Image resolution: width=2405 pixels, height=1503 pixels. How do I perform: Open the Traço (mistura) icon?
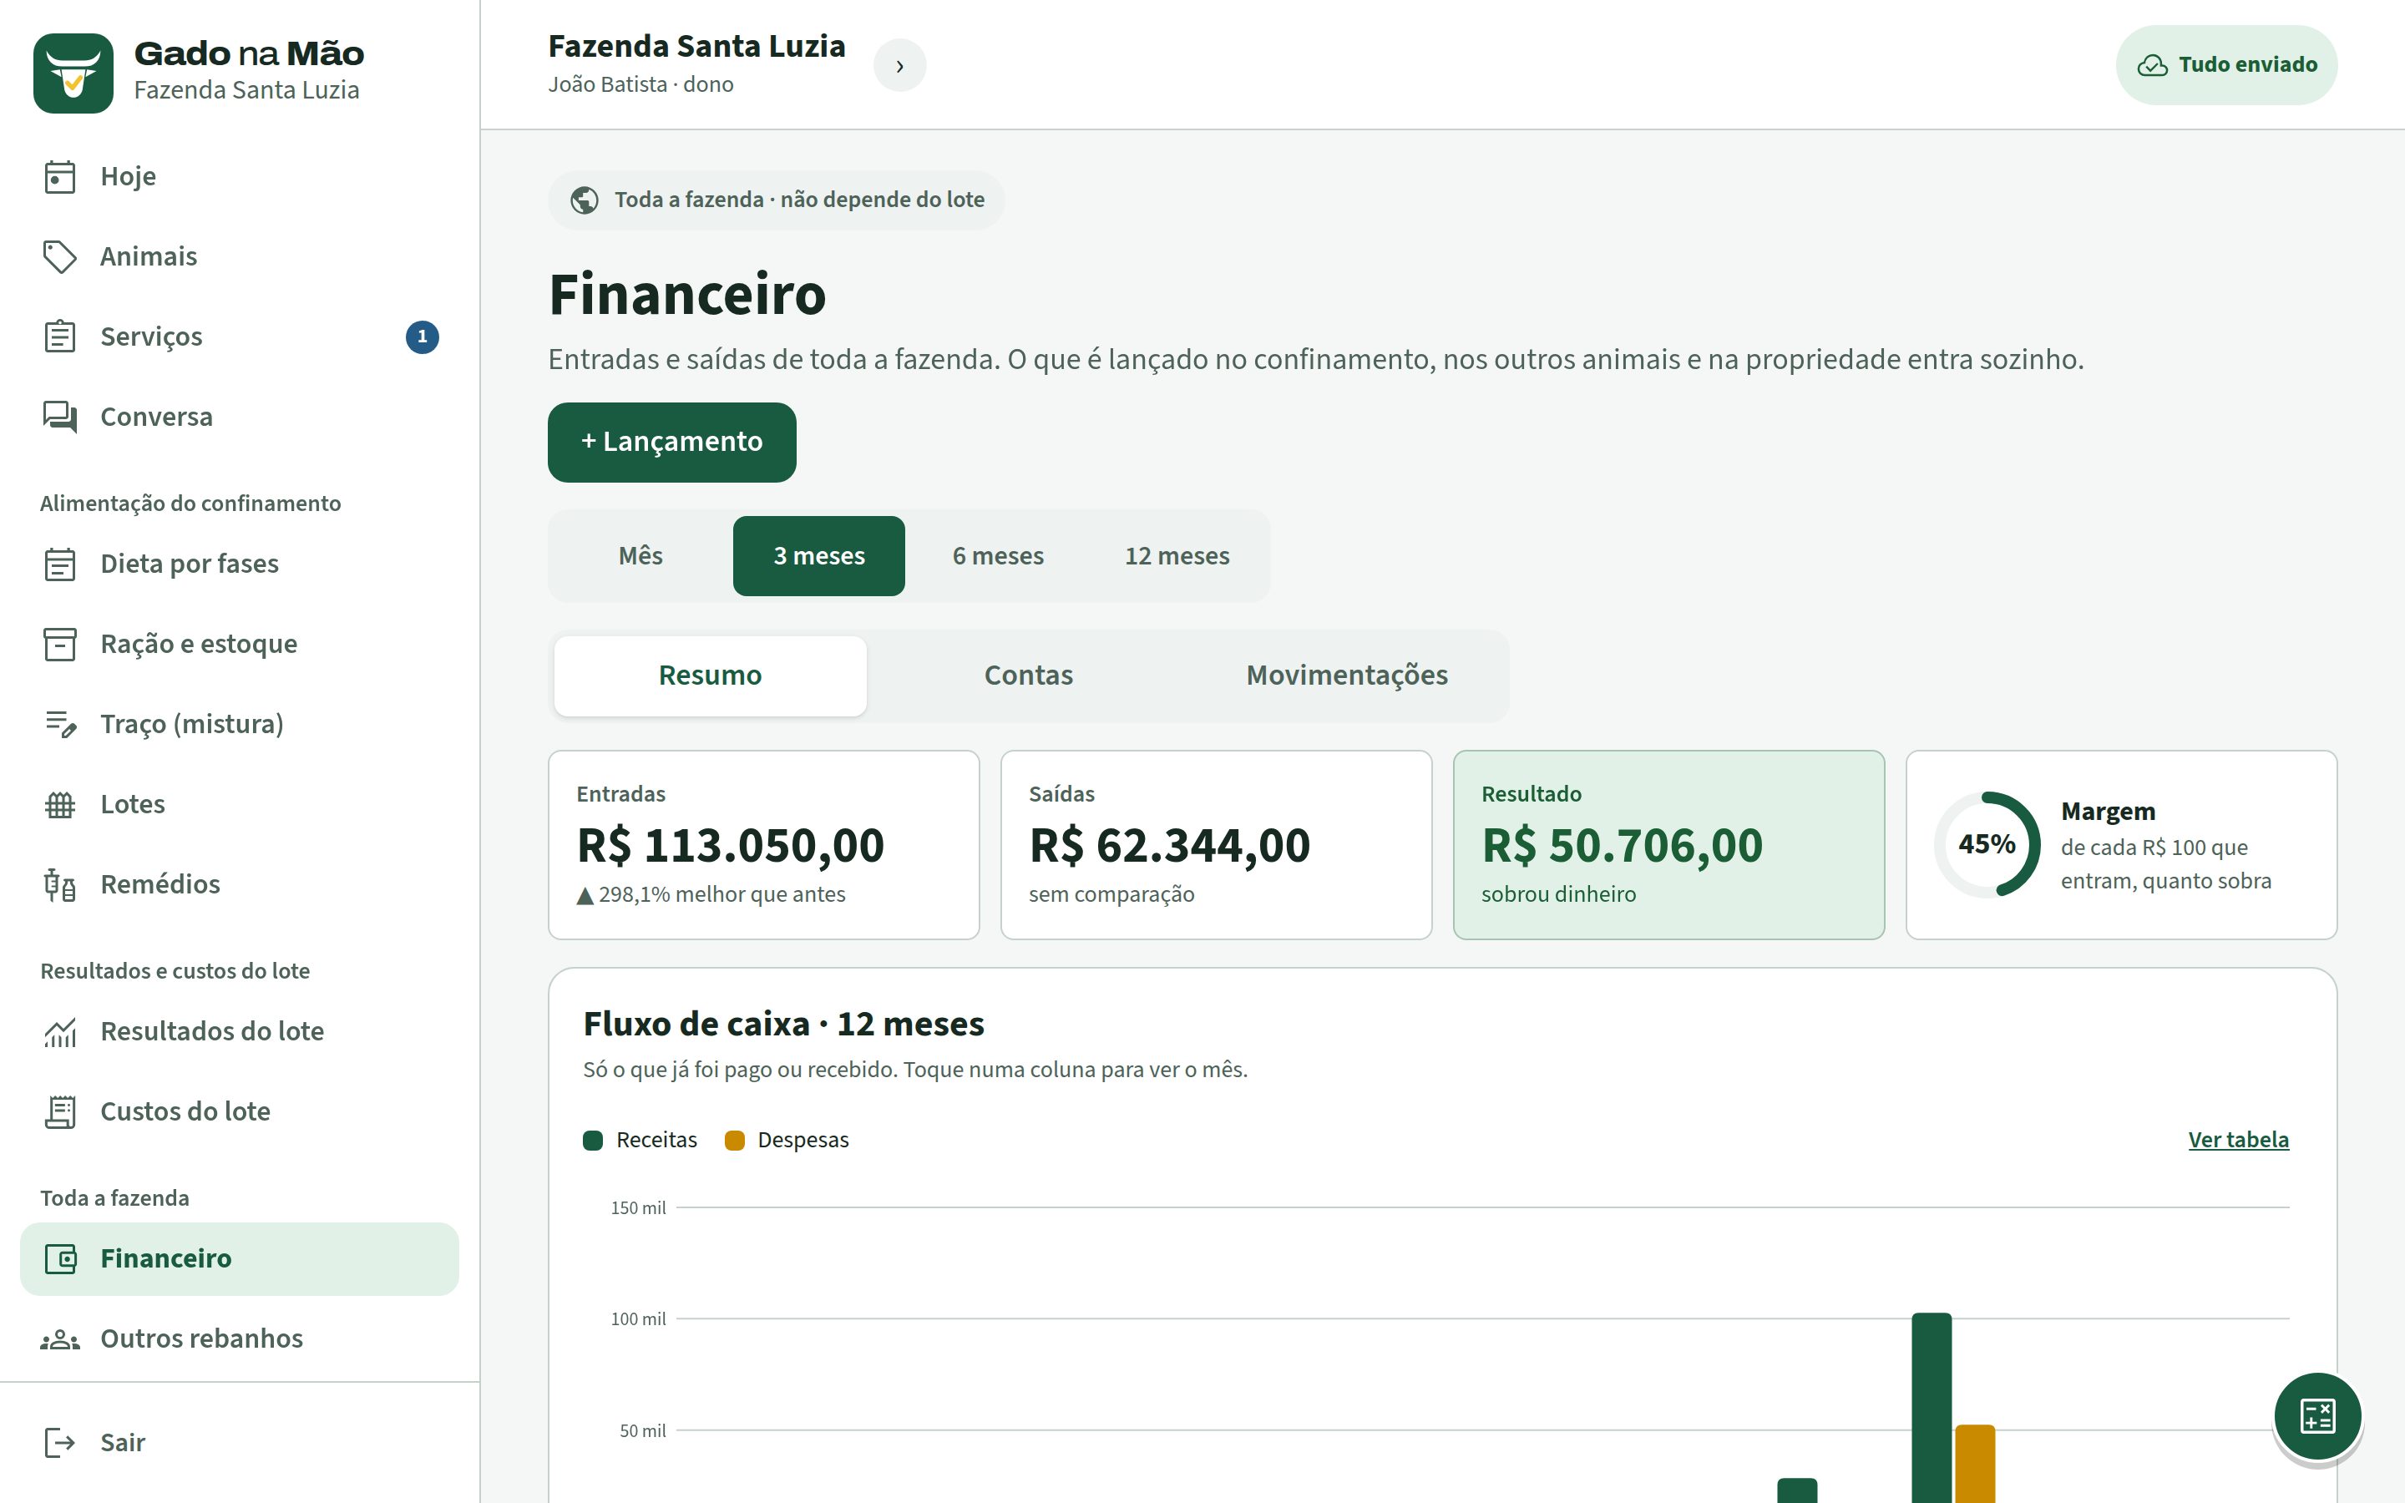[59, 724]
